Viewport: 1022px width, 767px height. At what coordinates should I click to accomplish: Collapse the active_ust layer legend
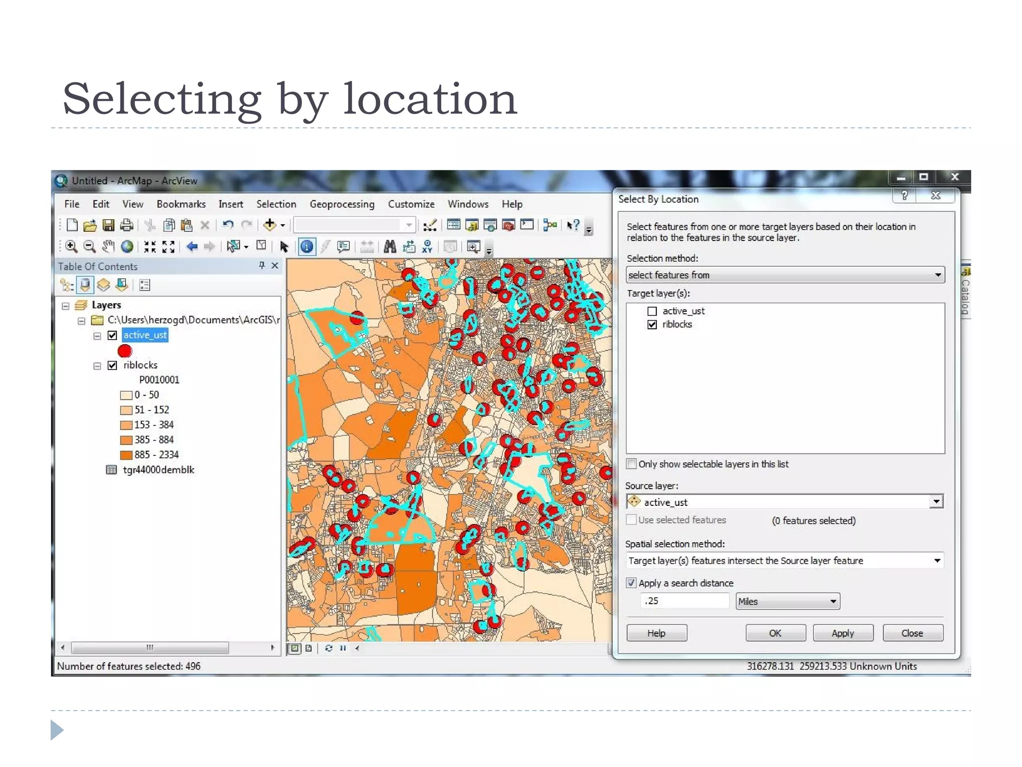tap(97, 336)
